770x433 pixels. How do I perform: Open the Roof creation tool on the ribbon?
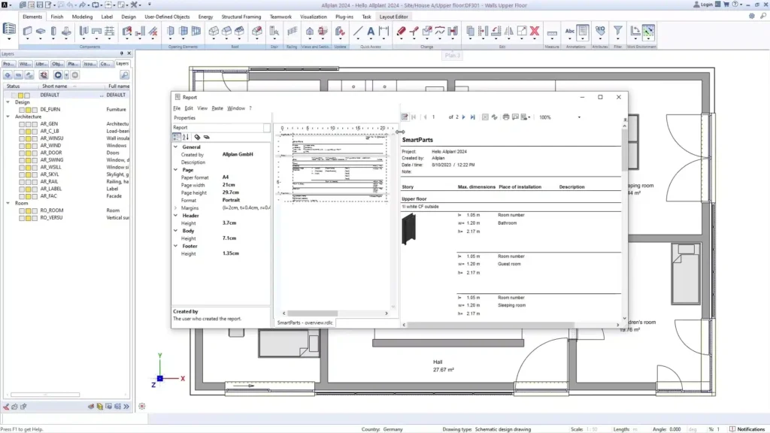click(212, 32)
